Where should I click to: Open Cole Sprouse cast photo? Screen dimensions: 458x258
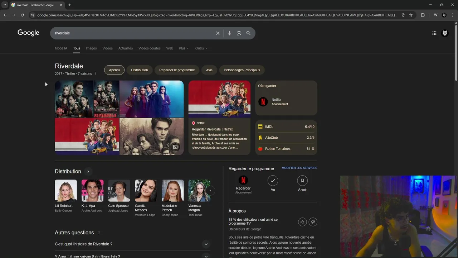(119, 191)
